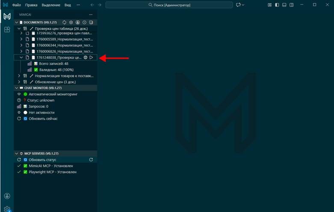
Task: Click the play icon on document 1761248038
Action: [91, 57]
